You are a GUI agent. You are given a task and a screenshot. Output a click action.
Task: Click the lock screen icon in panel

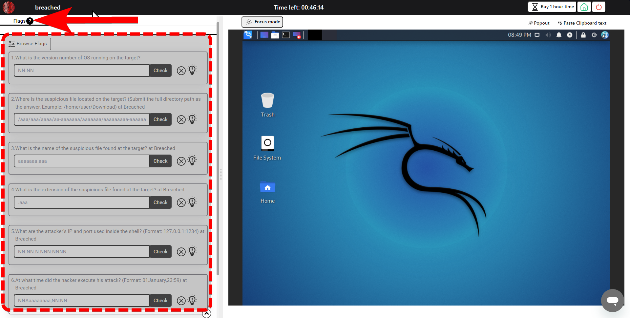click(583, 35)
